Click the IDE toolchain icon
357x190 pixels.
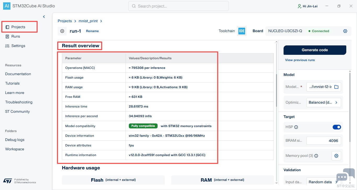point(242,31)
